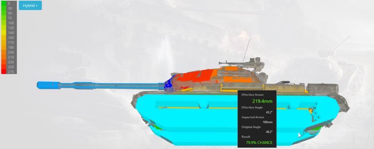Click the 180 armor legend swatch
The height and width of the screenshot is (149, 374).
point(4,47)
